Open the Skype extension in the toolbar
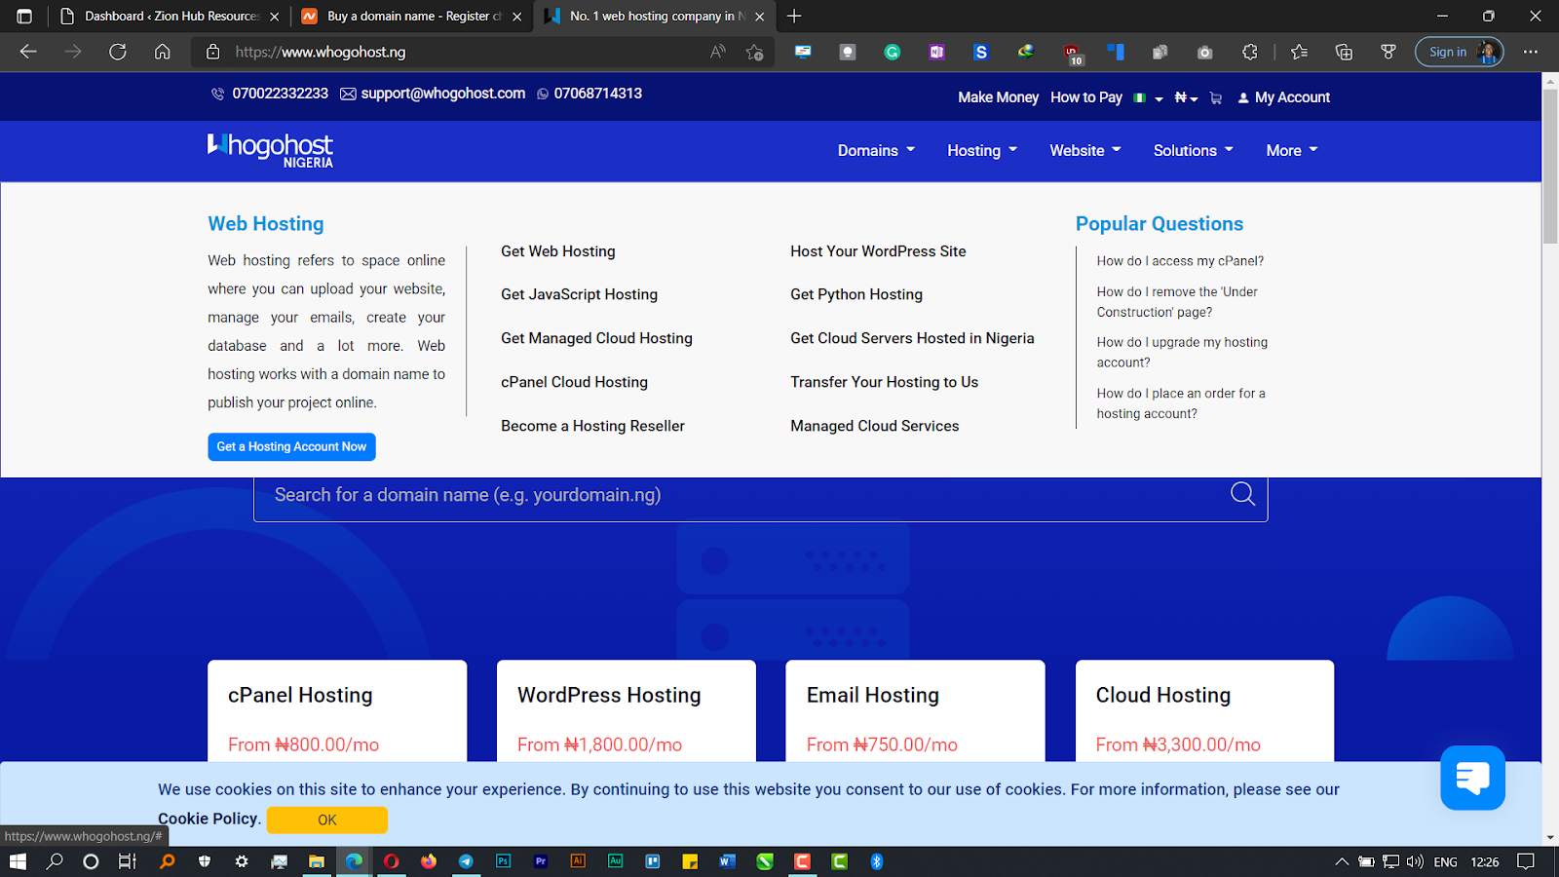 pos(981,52)
